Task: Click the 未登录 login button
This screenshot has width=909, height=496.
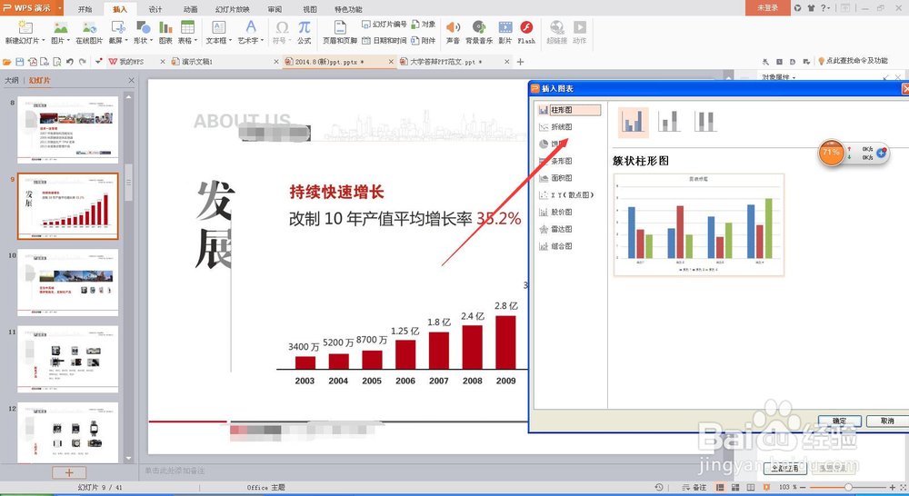Action: click(x=767, y=7)
